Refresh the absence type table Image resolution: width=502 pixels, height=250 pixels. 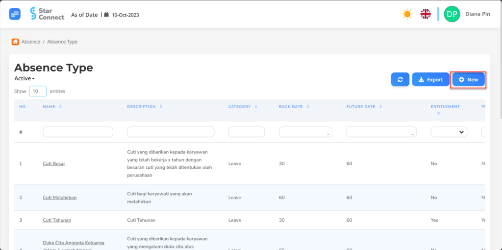[400, 80]
